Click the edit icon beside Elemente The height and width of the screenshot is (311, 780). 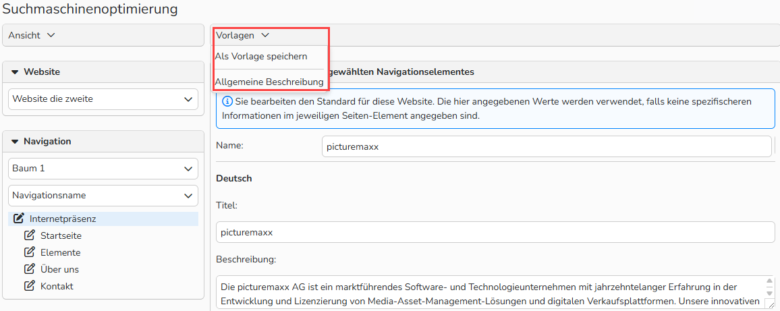pos(30,252)
